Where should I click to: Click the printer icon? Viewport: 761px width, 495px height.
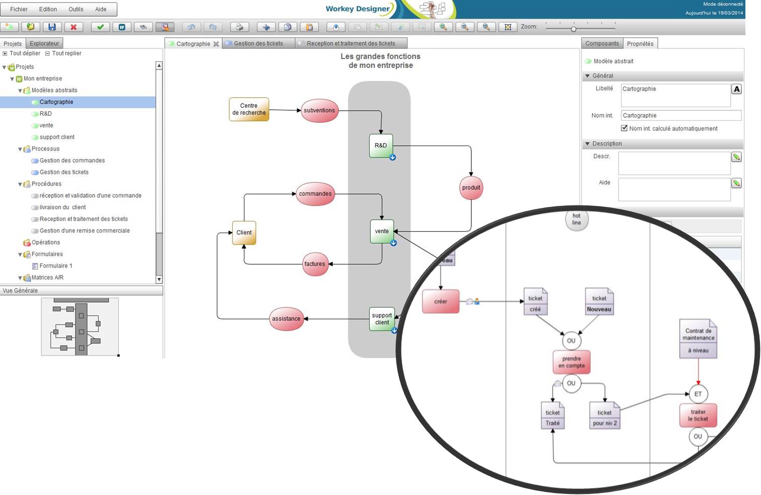(x=239, y=27)
